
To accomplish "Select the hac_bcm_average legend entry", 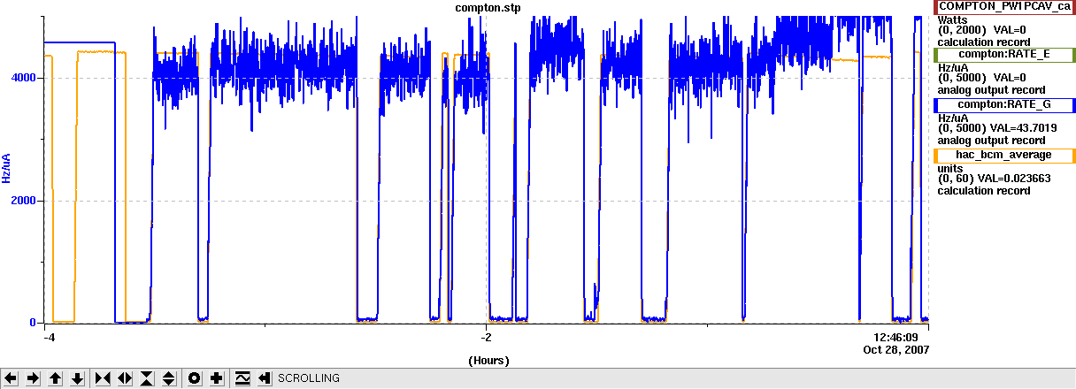I will [1004, 155].
